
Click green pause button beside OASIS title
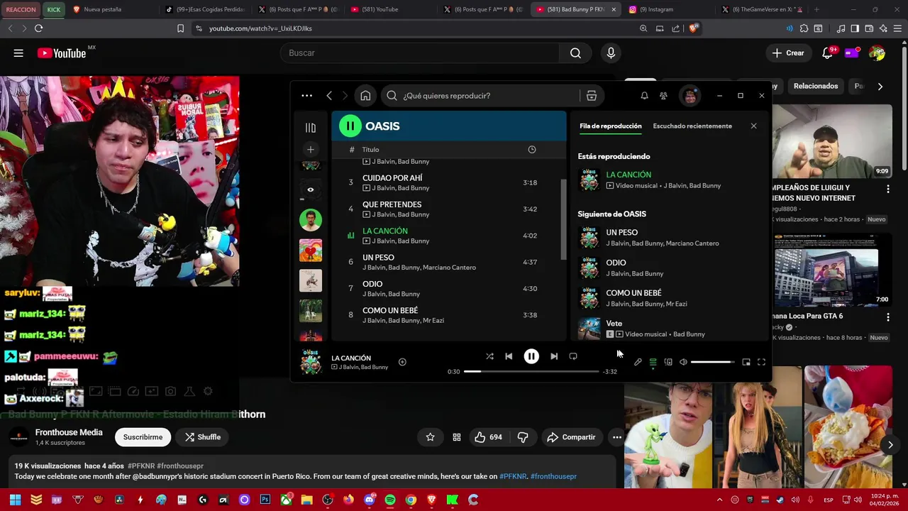tap(350, 126)
